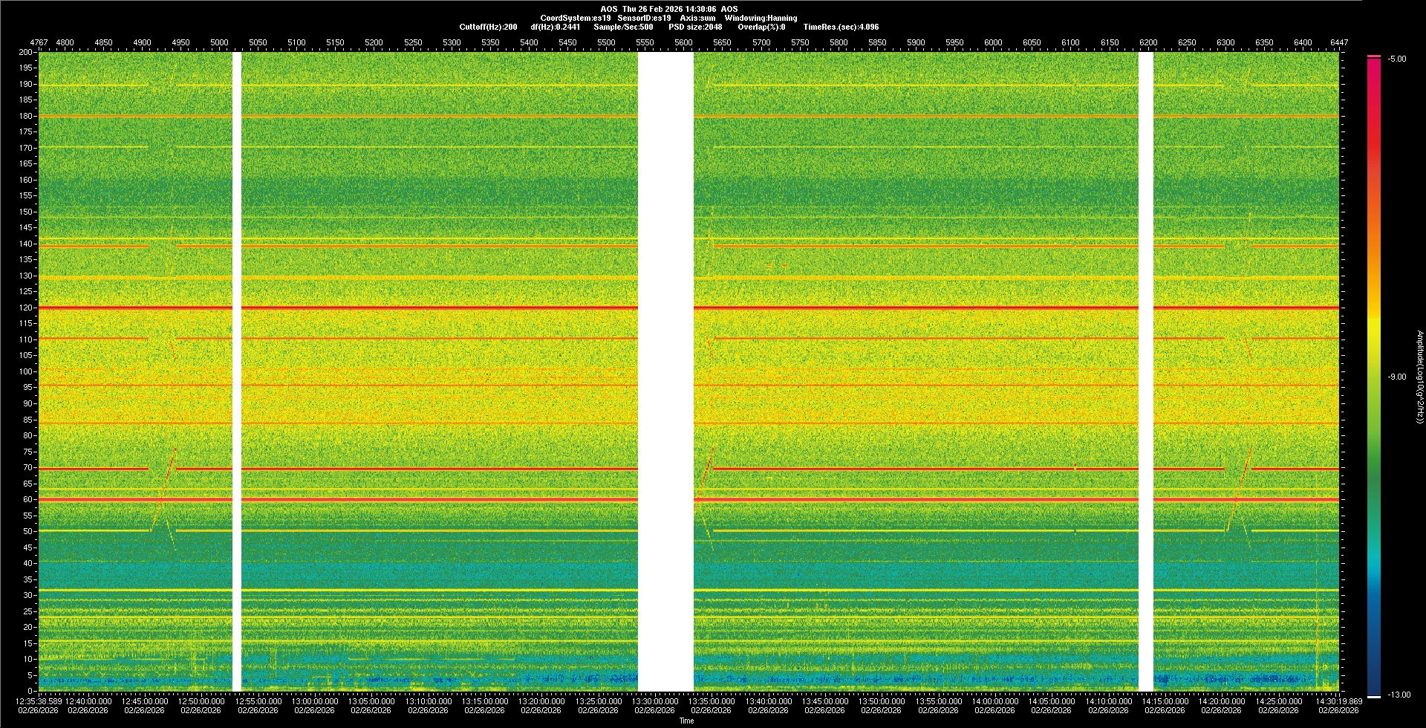Click the 6000 tick on top axis
1426x728 pixels.
coord(993,42)
